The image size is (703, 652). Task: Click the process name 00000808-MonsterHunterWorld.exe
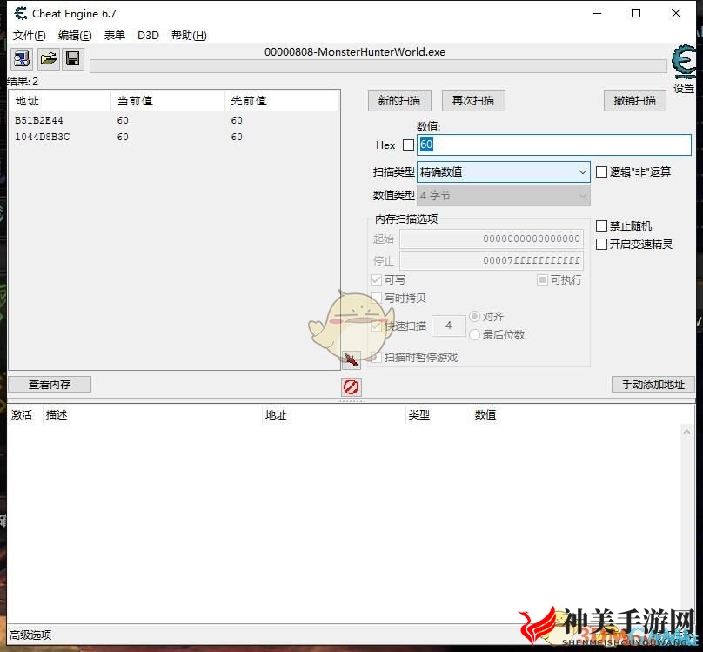355,52
